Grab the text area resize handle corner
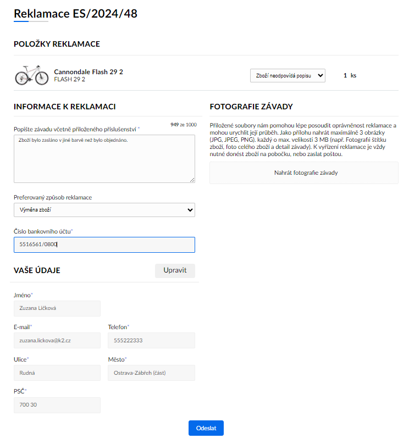The height and width of the screenshot is (444, 420). pos(192,180)
